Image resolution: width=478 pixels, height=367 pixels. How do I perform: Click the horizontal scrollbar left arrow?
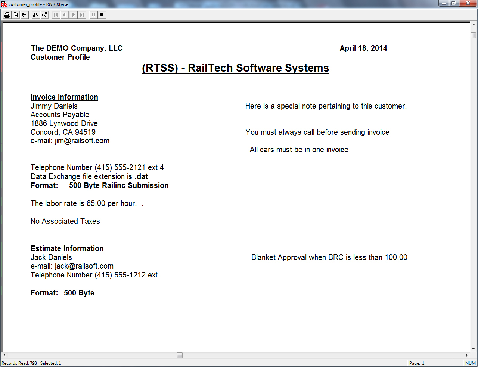4,355
